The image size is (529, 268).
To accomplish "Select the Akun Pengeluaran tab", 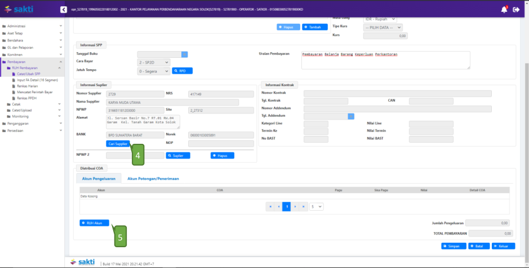I will tap(97, 179).
